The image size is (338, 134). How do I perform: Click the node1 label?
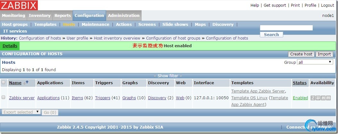328,15
